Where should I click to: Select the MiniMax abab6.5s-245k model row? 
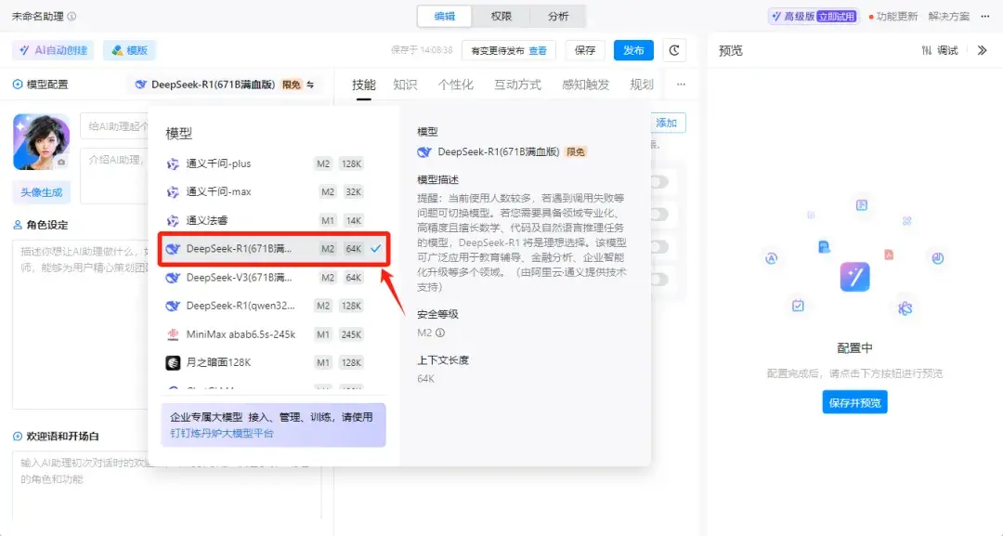[273, 334]
